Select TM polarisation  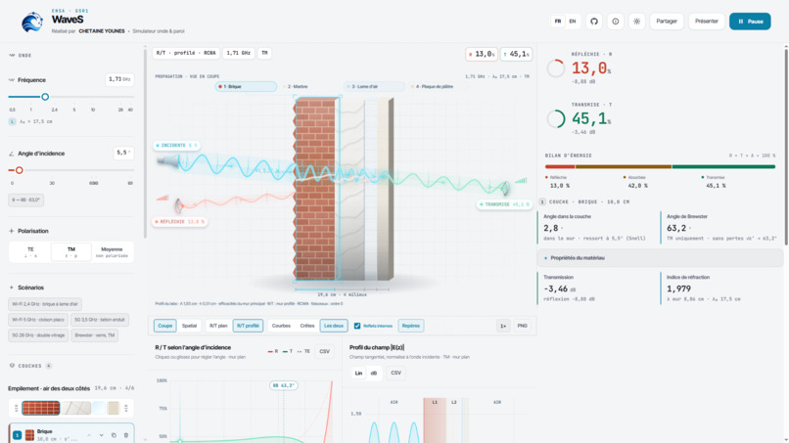70,252
